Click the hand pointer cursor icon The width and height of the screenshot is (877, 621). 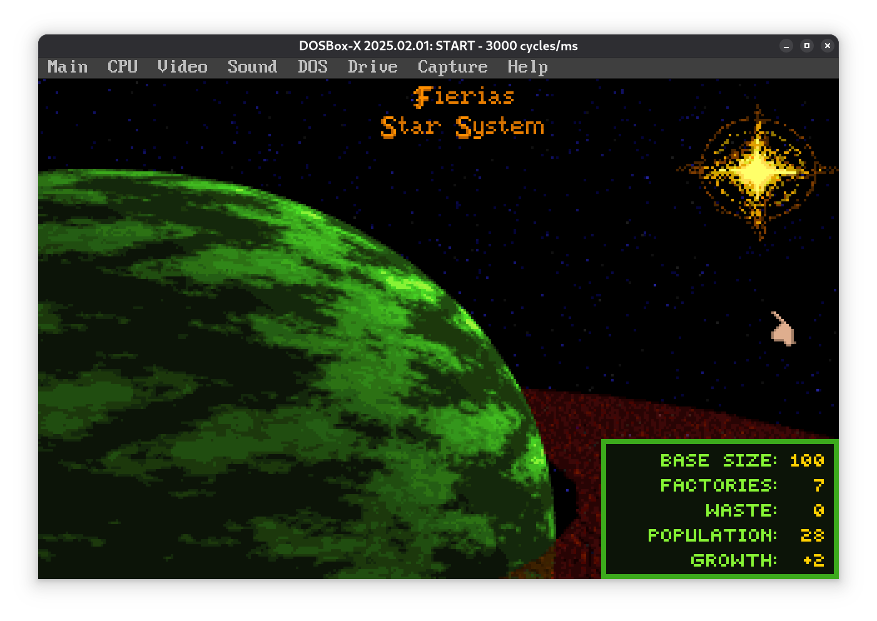[782, 330]
